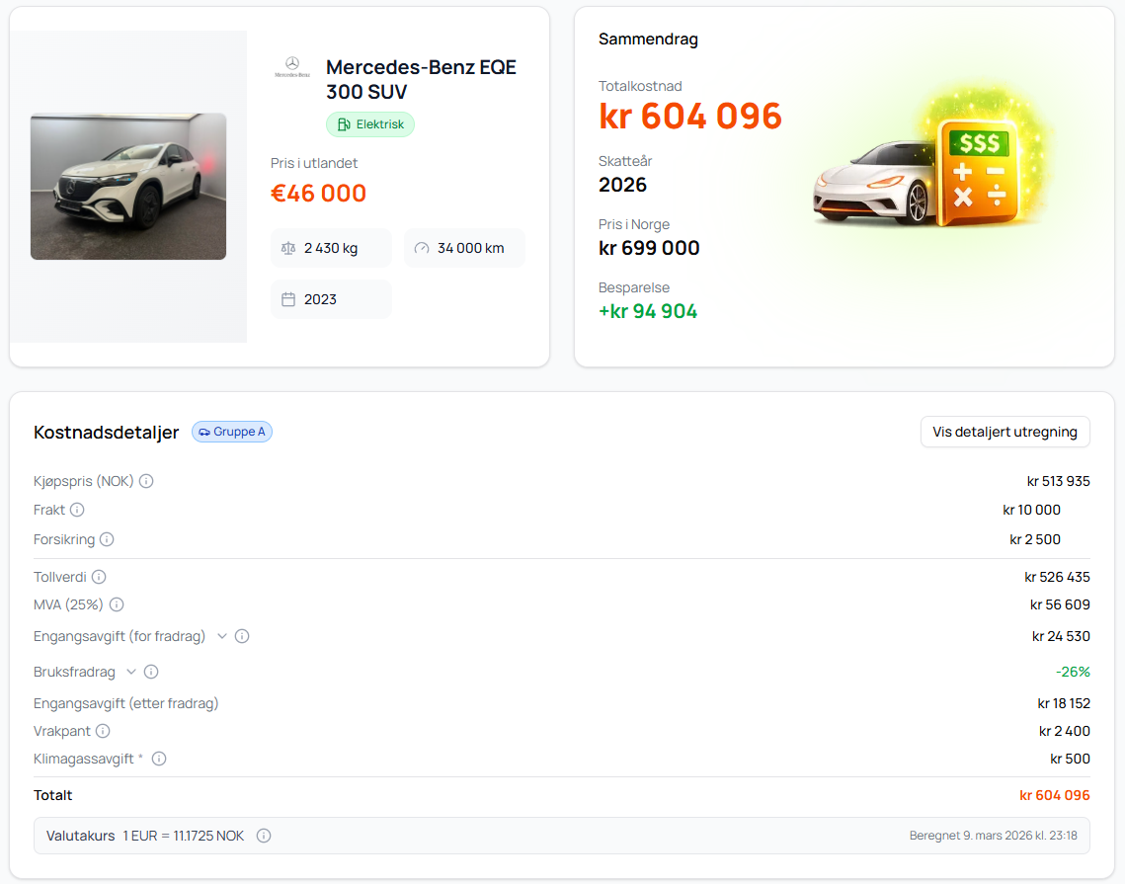Open info tooltip beside Forsikring
Image resolution: width=1125 pixels, height=884 pixels.
pyautogui.click(x=107, y=539)
